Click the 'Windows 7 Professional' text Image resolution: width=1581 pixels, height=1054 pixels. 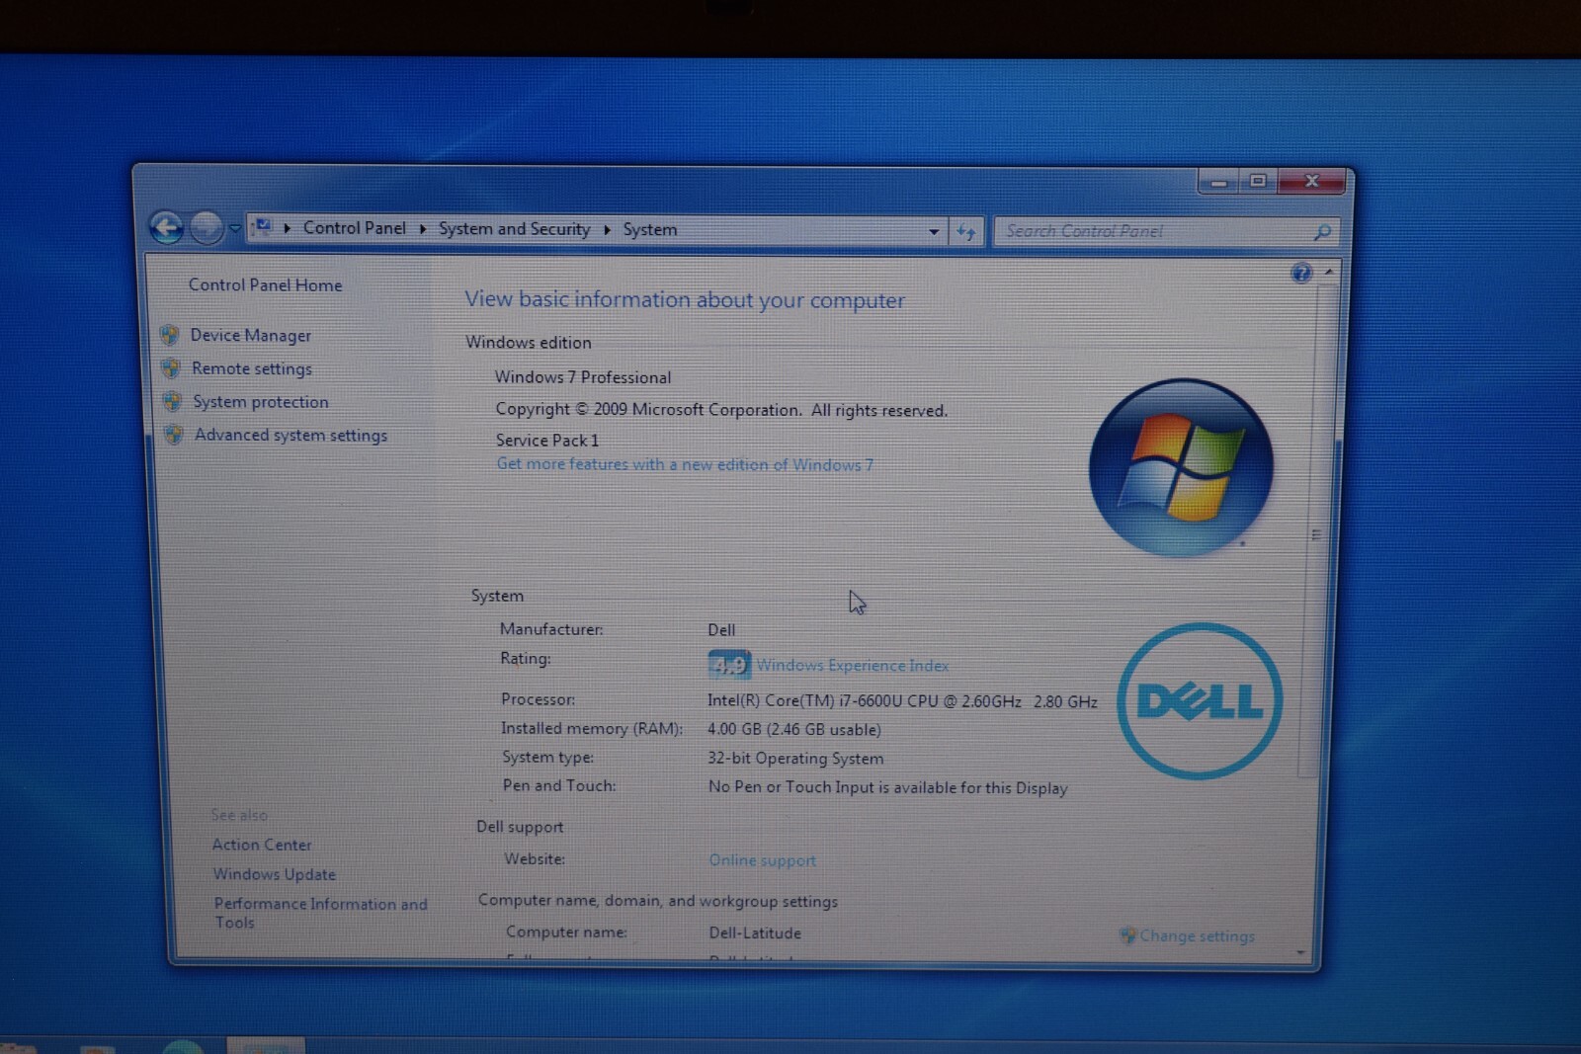coord(583,377)
